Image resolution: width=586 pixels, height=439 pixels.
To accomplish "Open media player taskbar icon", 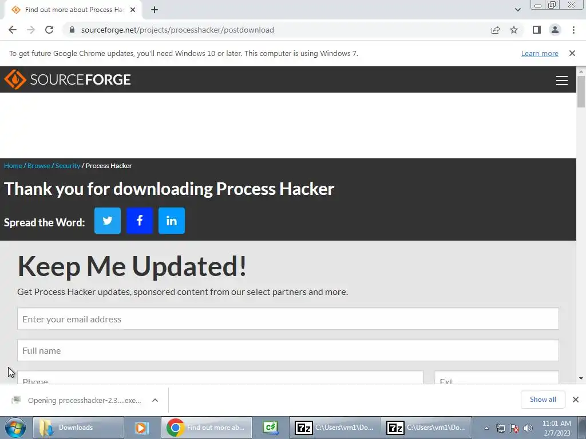I will point(142,428).
